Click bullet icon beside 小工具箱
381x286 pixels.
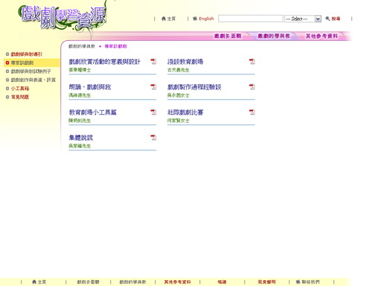[7, 89]
